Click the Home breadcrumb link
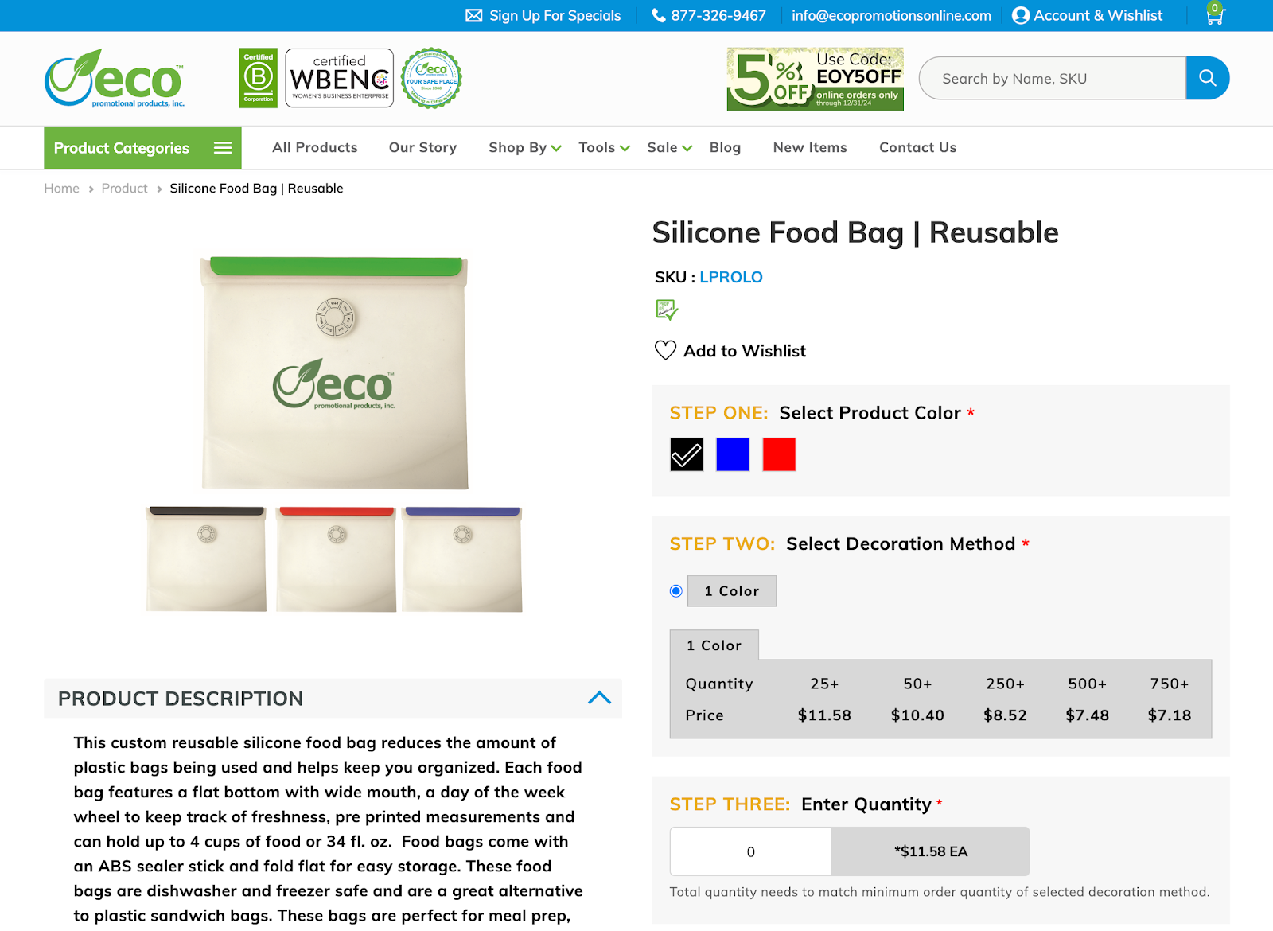 click(x=61, y=188)
